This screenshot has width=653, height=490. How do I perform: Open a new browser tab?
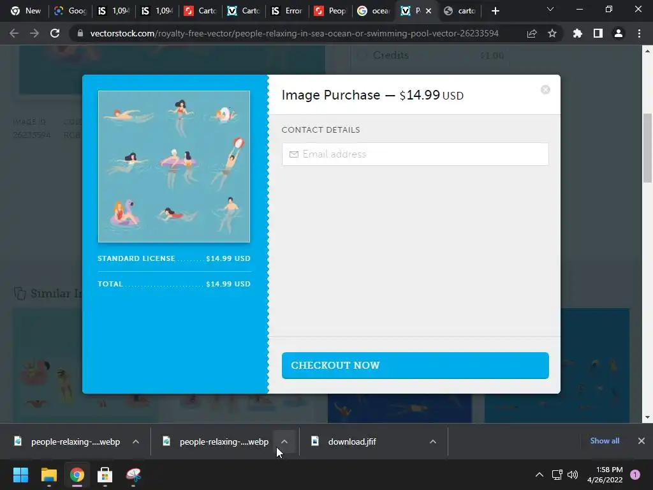(x=495, y=11)
